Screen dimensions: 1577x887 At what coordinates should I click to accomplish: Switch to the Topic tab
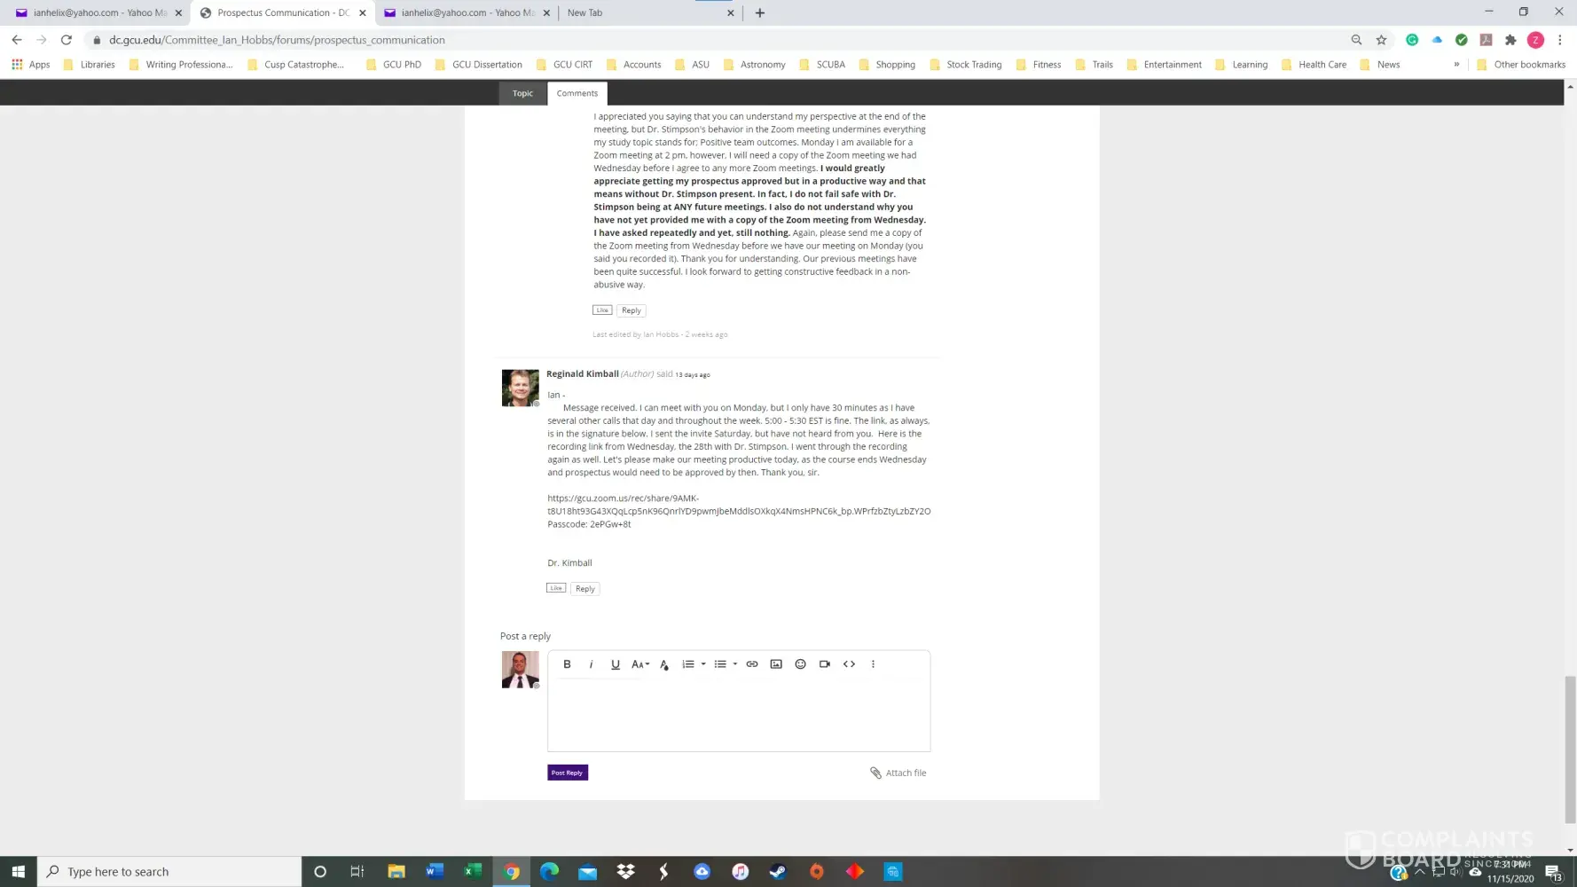(522, 93)
